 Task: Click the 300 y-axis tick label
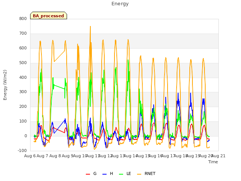[23, 92]
